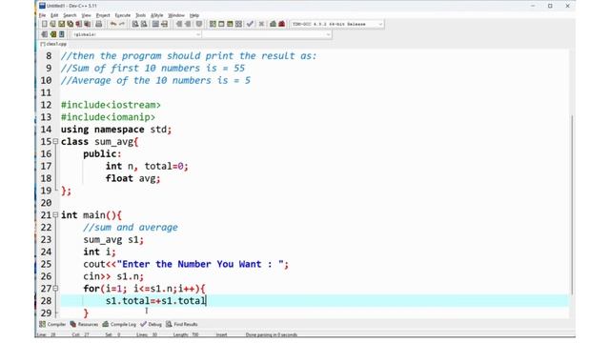610x343 pixels.
Task: Click the code text "sum_avg s1;"
Action: click(113, 239)
